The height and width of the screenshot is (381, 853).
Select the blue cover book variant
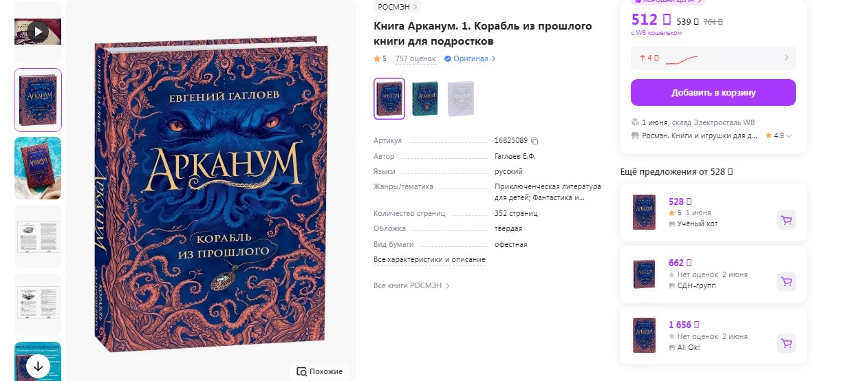click(x=389, y=98)
